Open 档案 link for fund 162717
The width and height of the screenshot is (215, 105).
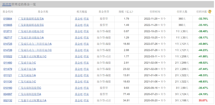click(86, 38)
